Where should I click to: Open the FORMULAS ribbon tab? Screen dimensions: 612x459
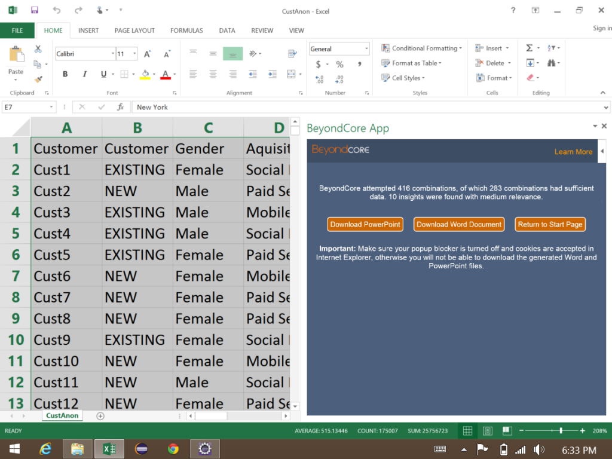tap(186, 30)
